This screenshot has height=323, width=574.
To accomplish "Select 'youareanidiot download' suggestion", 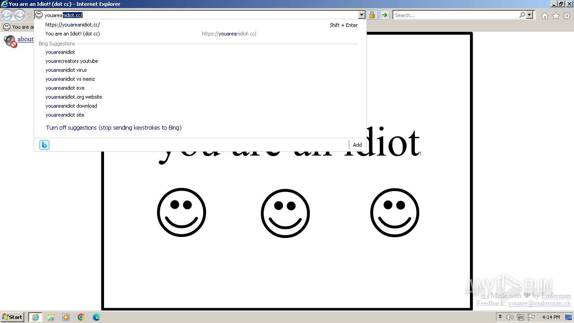I will (200, 106).
